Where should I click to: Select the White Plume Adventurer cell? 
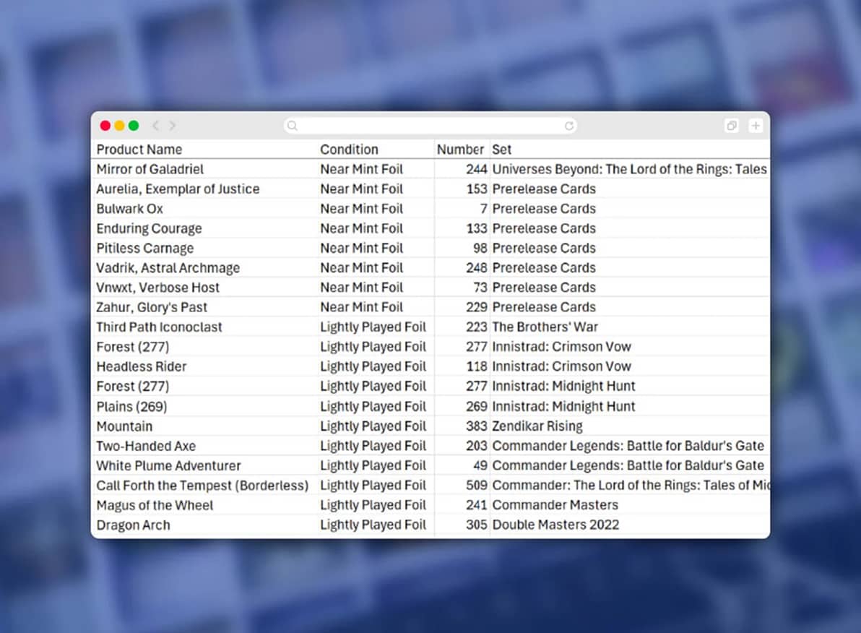tap(168, 466)
